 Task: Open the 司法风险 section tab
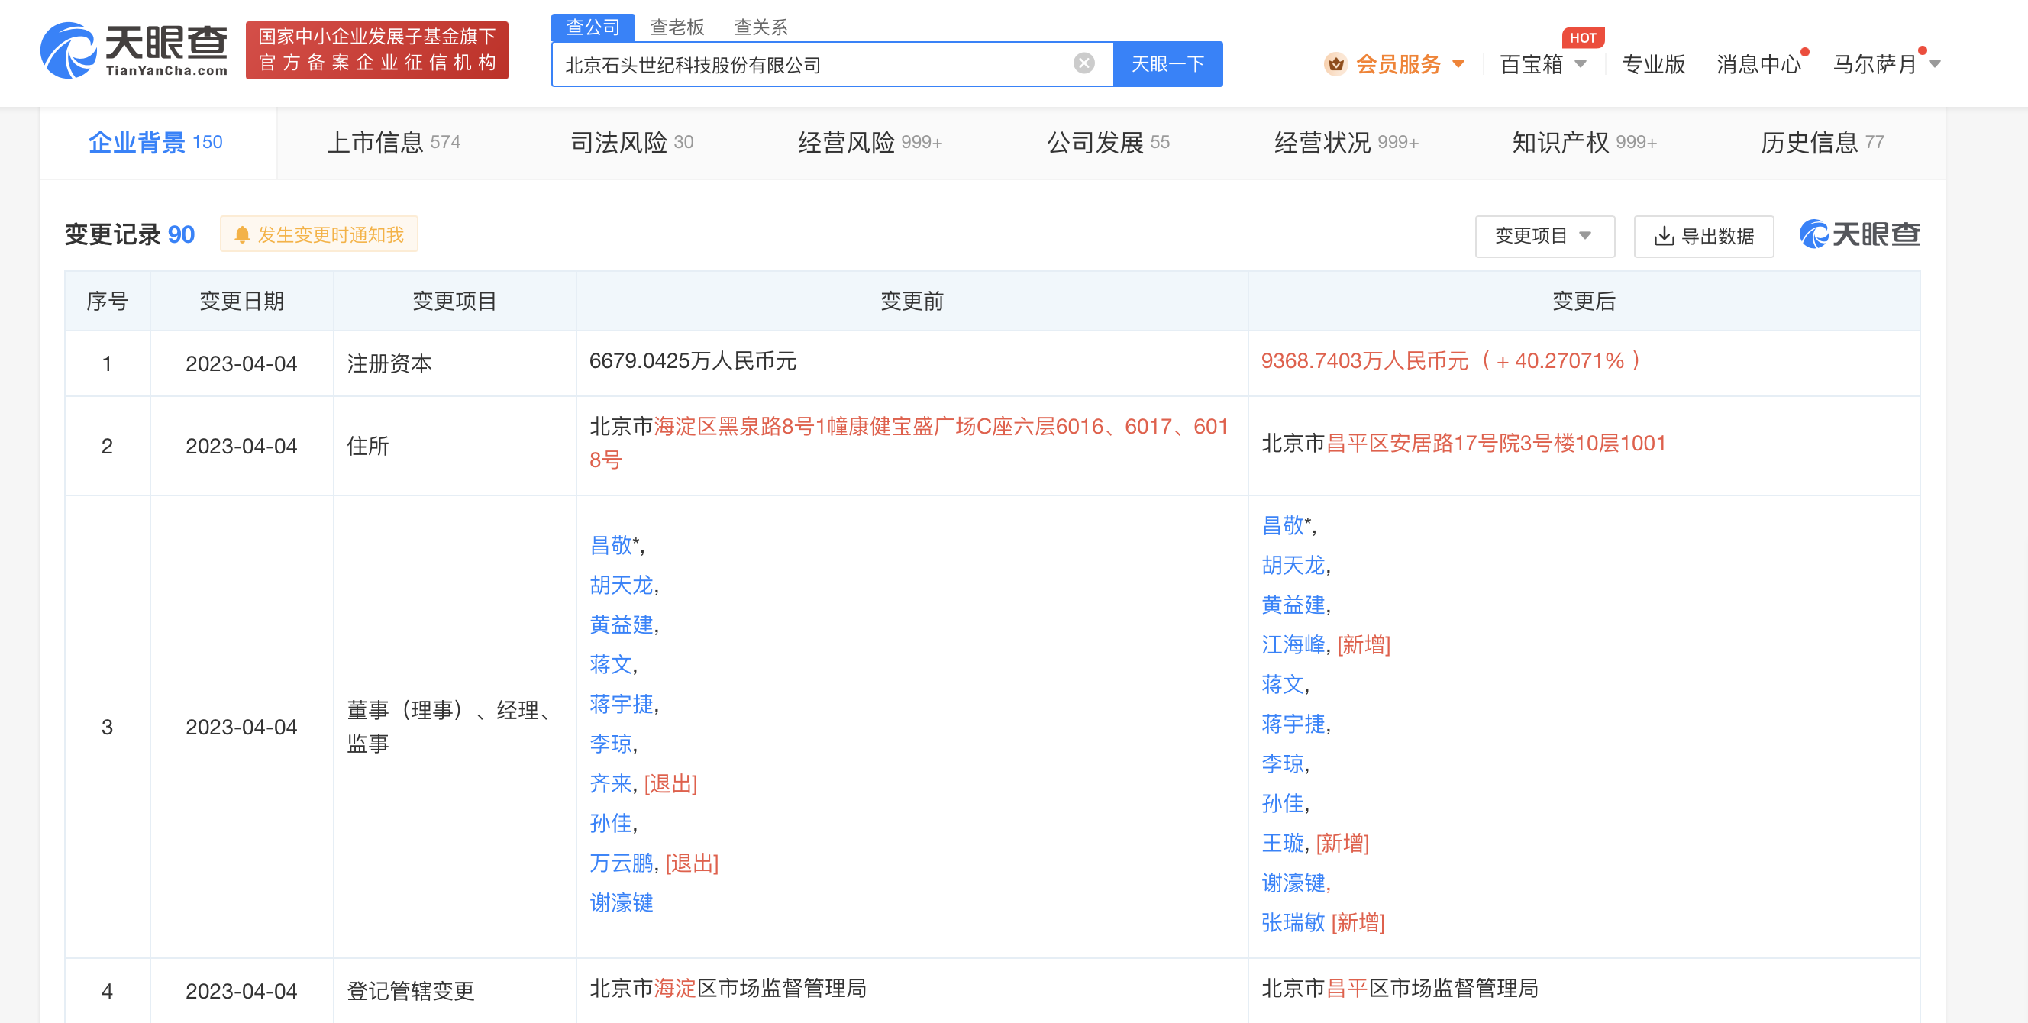click(x=622, y=143)
